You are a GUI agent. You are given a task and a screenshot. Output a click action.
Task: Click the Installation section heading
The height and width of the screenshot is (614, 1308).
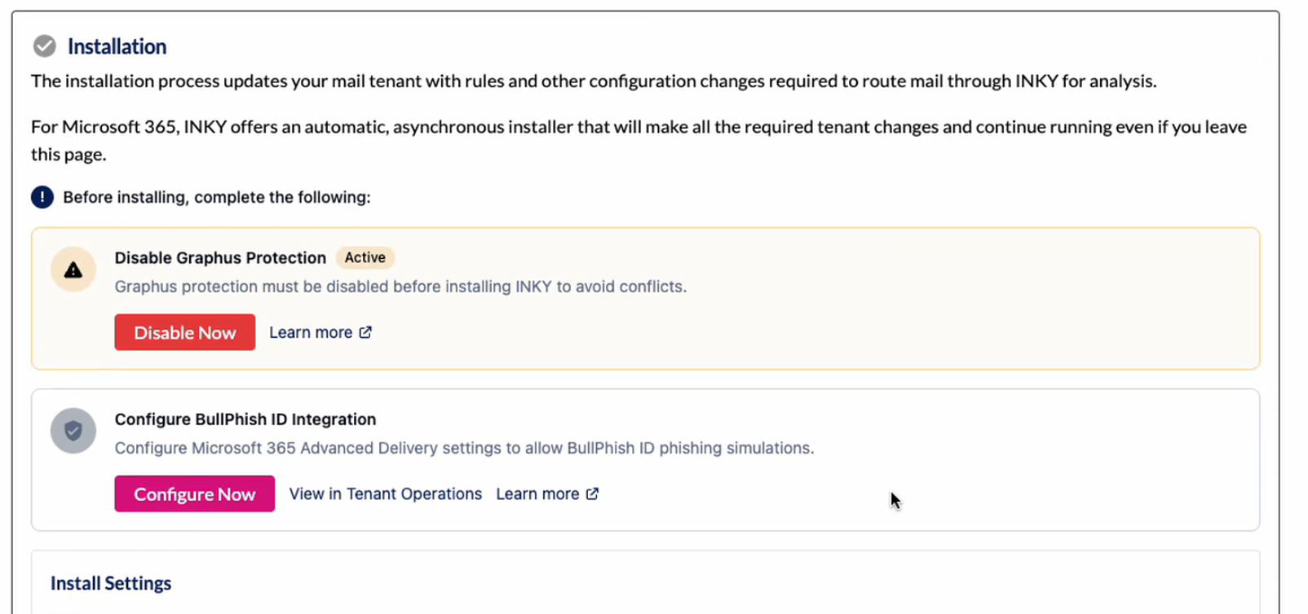[x=117, y=46]
